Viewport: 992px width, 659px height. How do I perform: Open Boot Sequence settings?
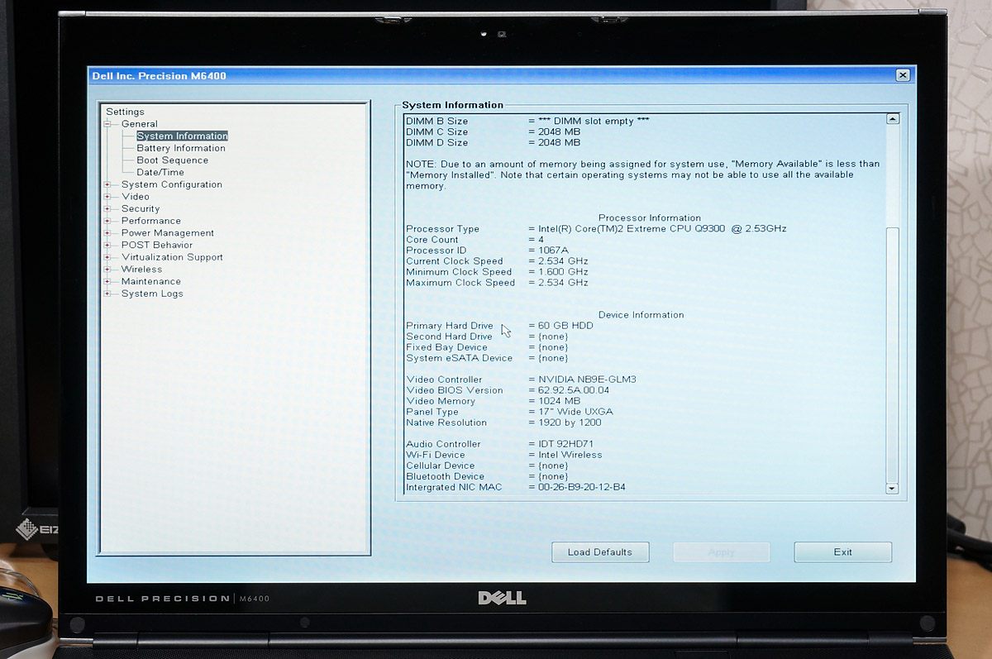173,160
